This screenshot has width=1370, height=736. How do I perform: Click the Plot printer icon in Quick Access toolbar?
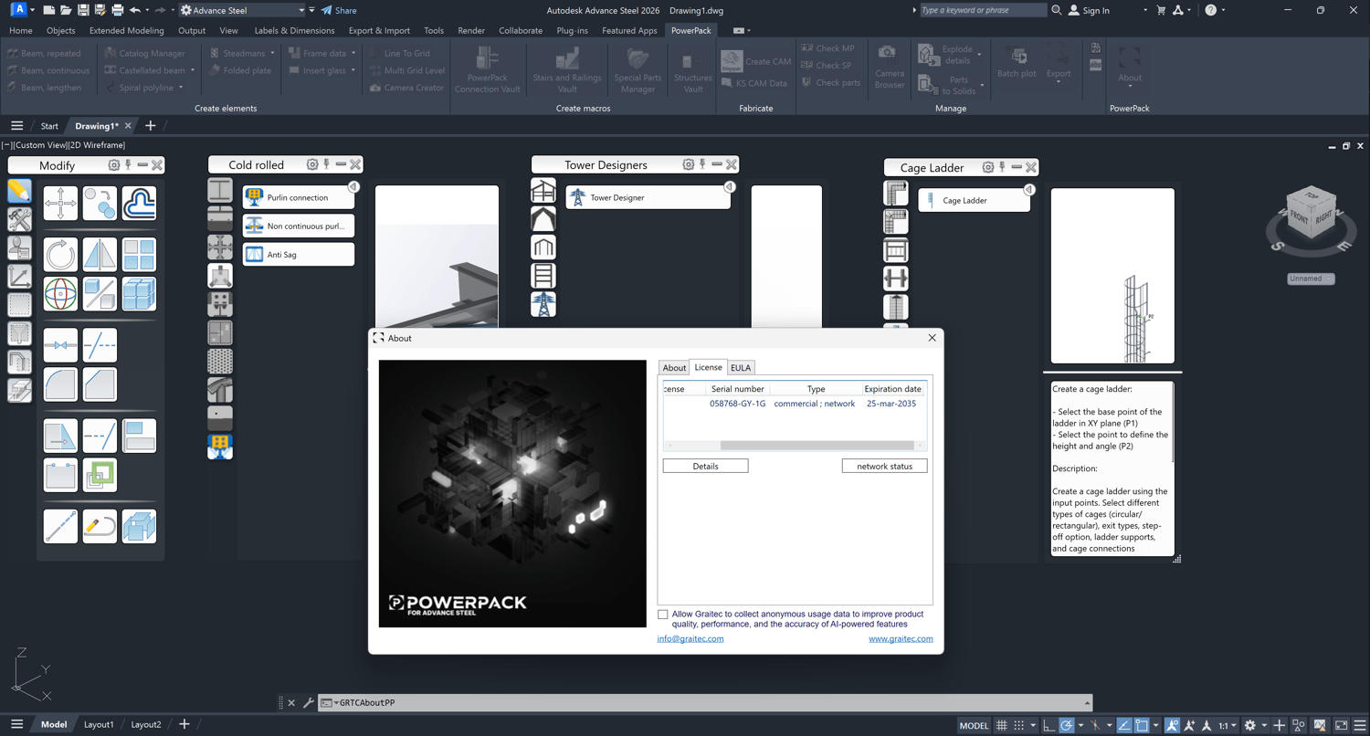click(x=117, y=10)
